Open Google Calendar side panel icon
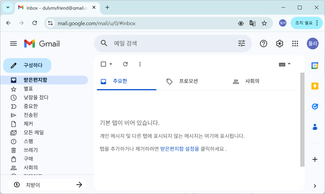This screenshot has width=325, height=194. [315, 66]
